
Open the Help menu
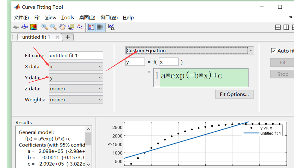pyautogui.click(x=128, y=18)
